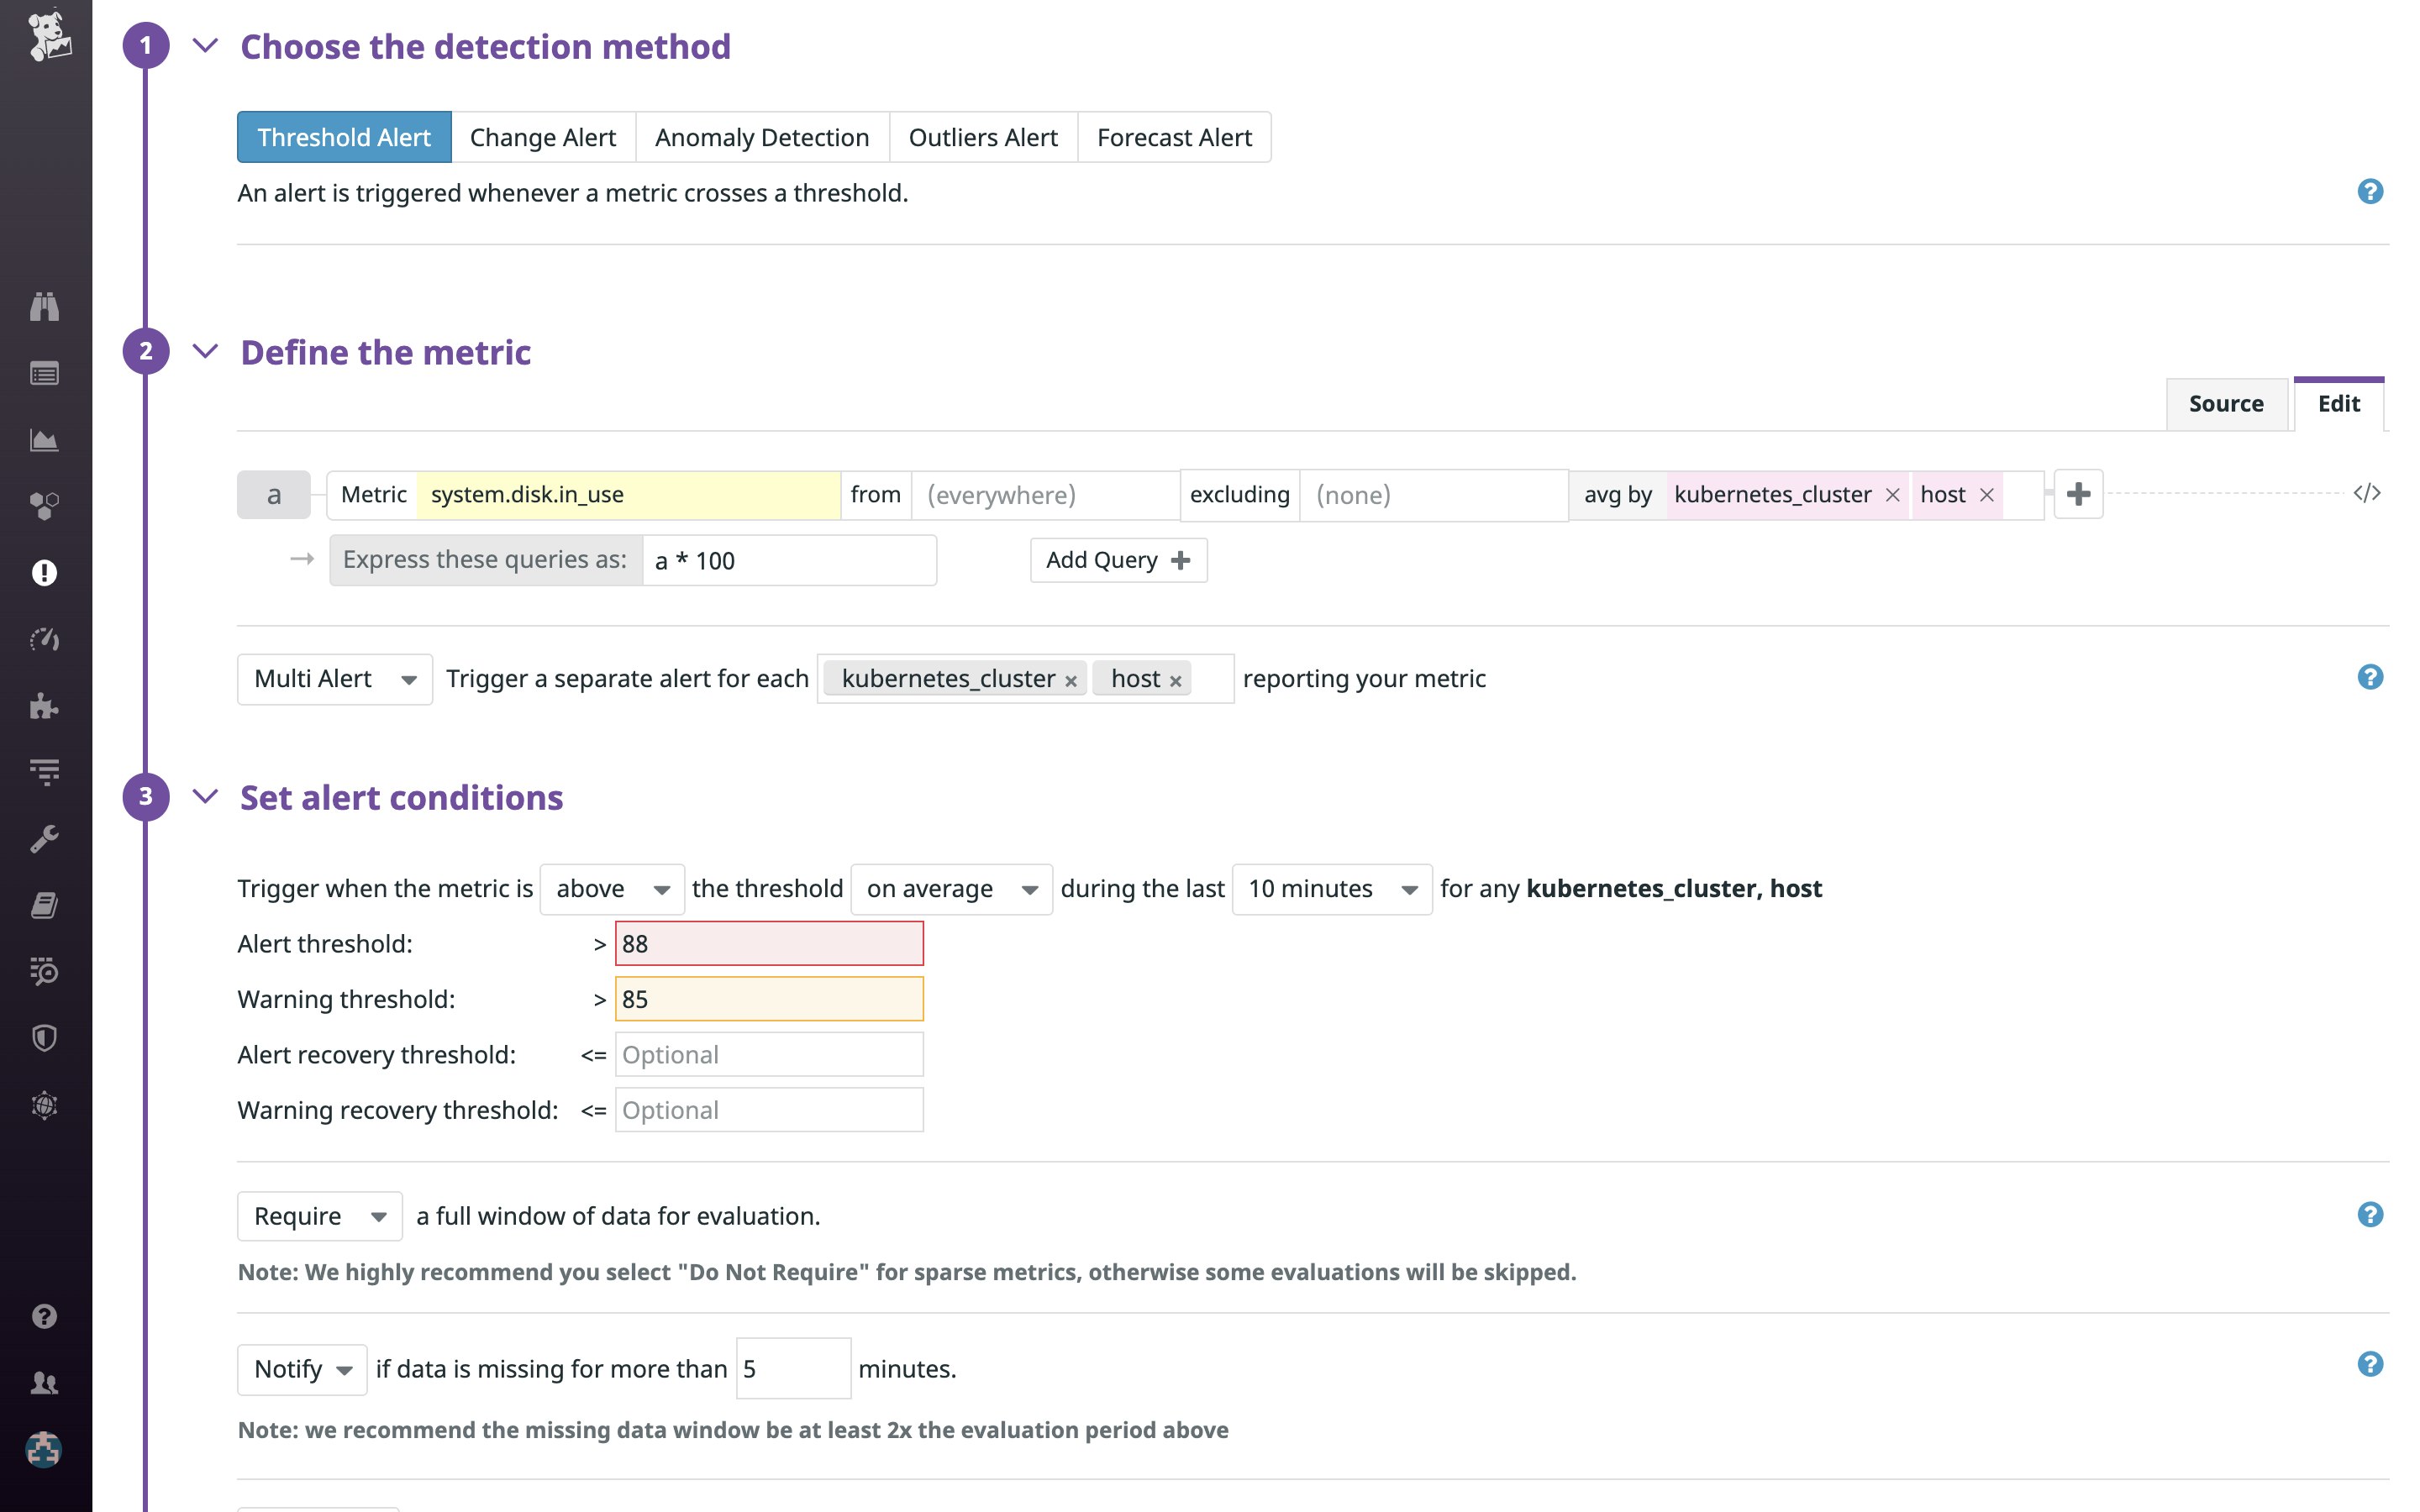Click the Add Query button

coord(1117,560)
